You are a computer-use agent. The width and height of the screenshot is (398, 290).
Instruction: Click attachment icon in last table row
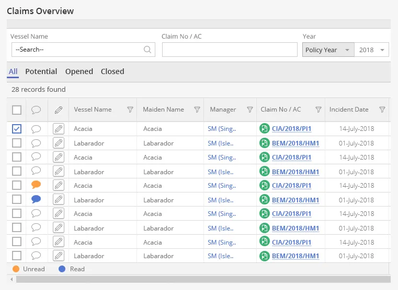(59, 256)
